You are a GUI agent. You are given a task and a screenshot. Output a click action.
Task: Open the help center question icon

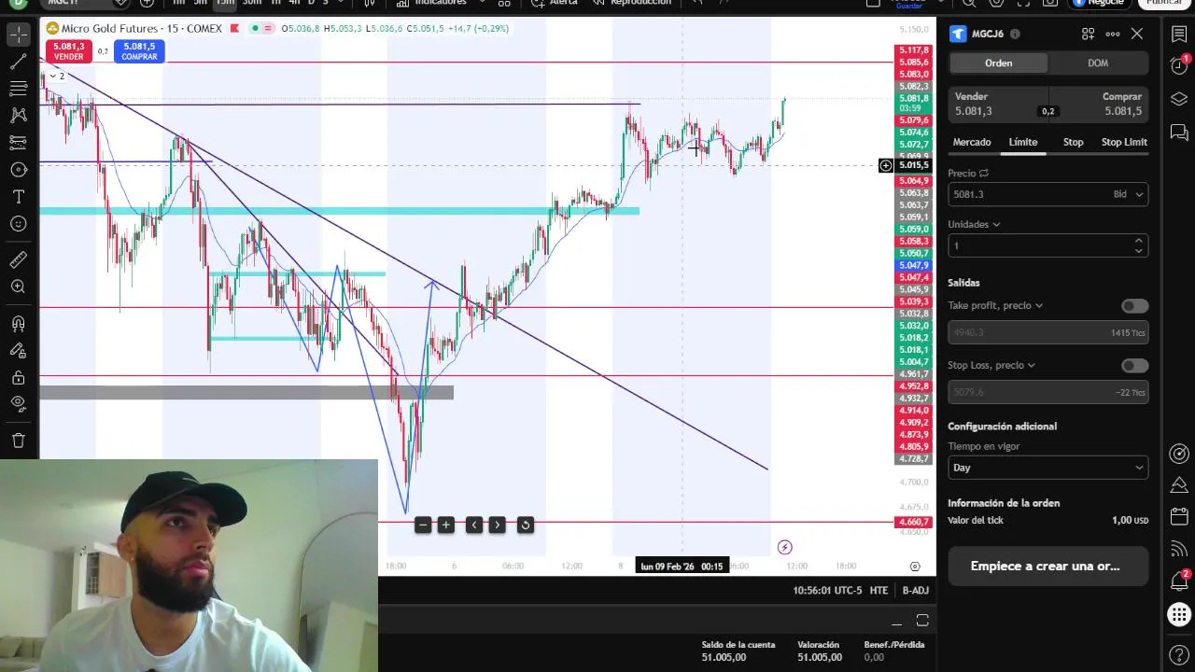(x=1179, y=654)
